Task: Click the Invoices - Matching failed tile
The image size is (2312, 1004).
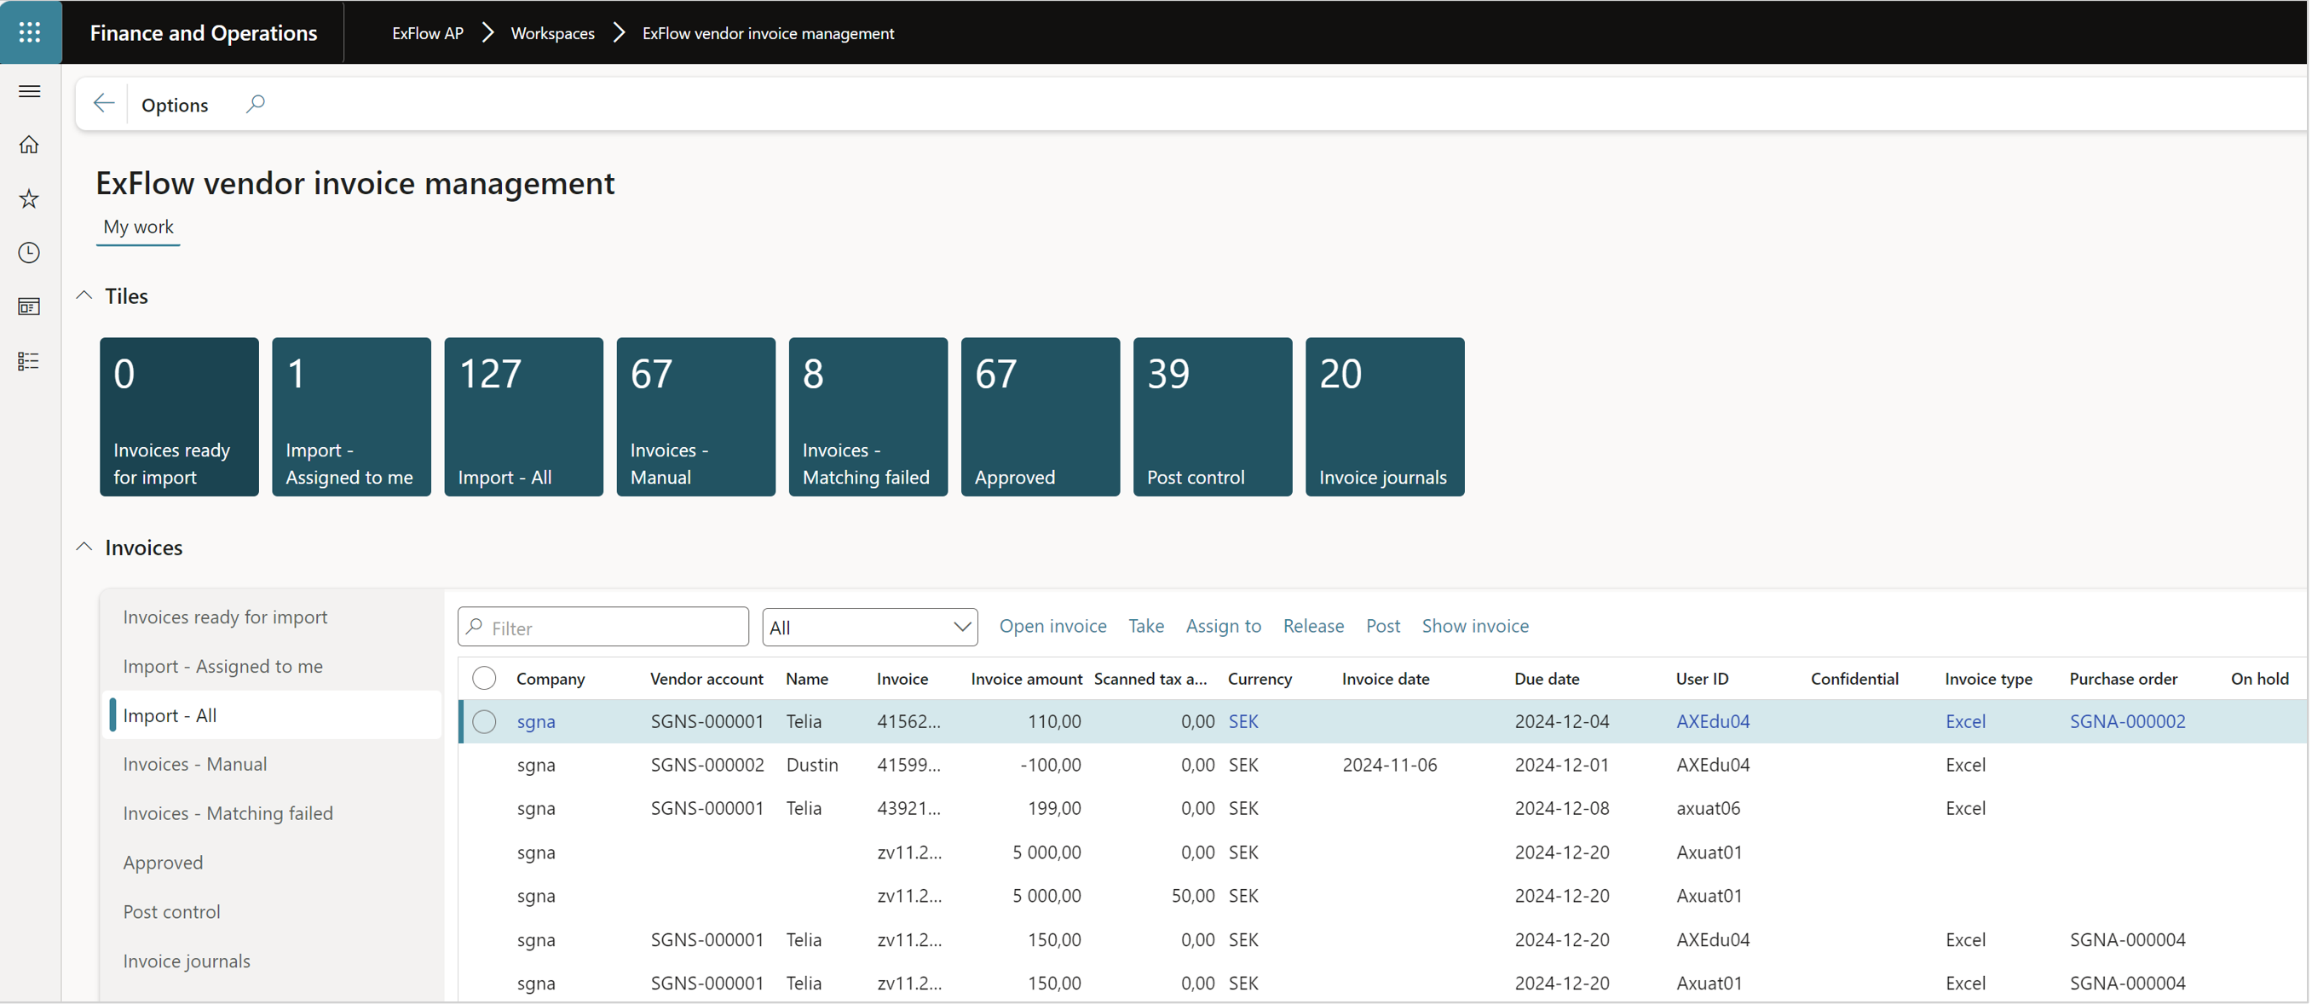Action: [867, 416]
